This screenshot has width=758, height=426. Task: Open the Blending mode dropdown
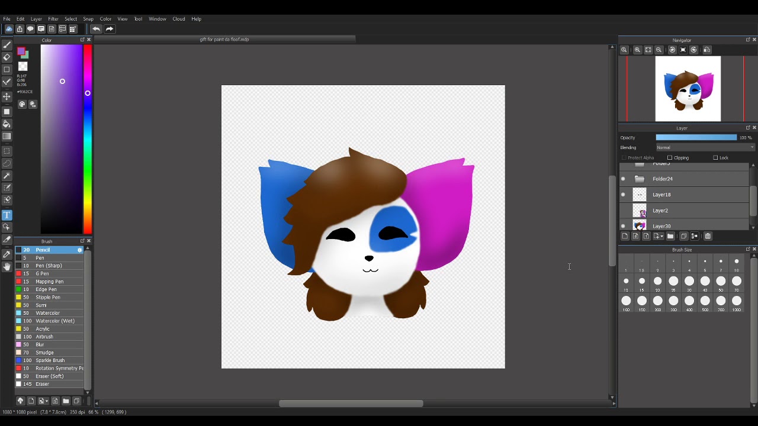pyautogui.click(x=705, y=147)
